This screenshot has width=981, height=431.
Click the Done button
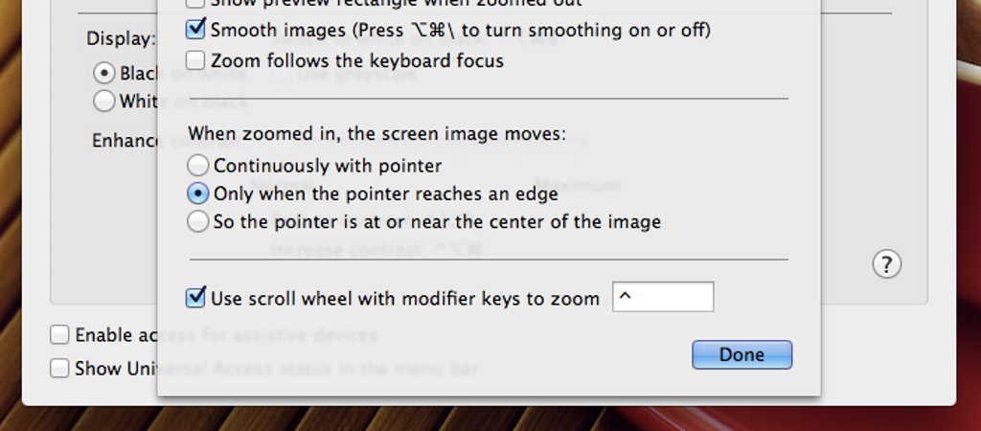742,354
